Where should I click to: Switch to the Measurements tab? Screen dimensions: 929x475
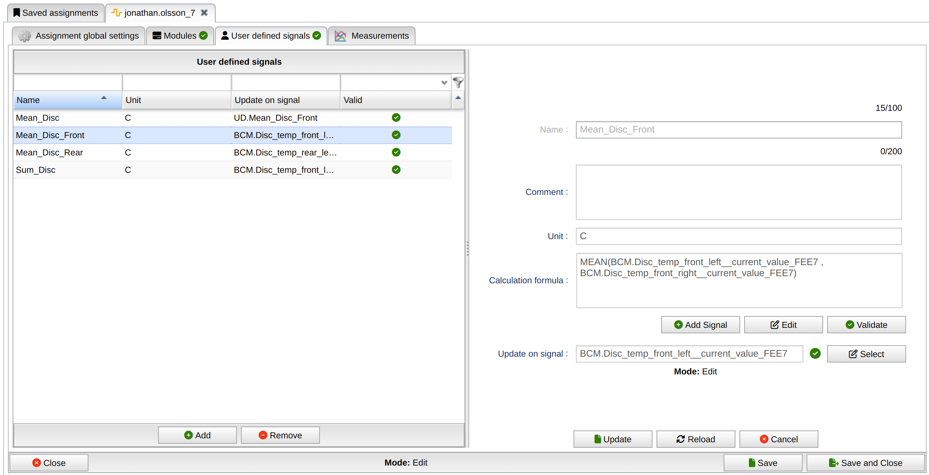(x=372, y=36)
